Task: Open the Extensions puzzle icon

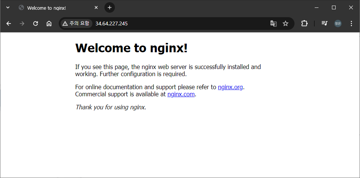Action: coord(304,24)
